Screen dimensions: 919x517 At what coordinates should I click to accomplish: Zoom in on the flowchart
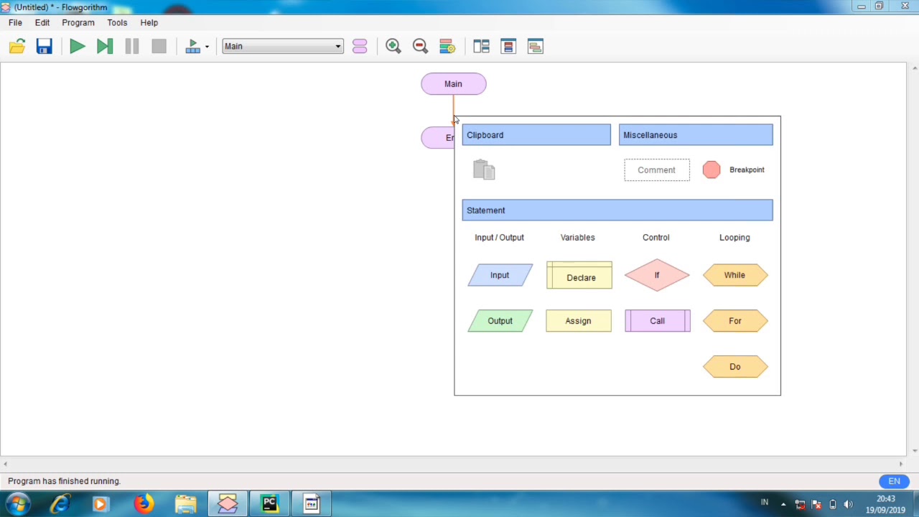(393, 47)
